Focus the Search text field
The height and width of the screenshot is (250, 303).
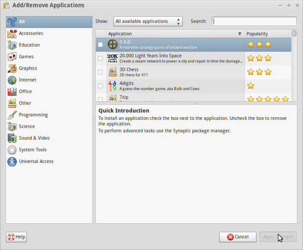tap(254, 22)
